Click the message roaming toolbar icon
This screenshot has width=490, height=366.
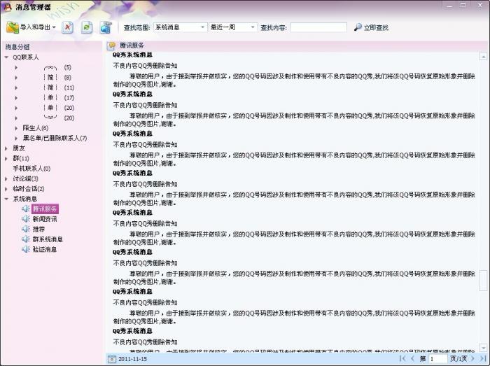(106, 27)
